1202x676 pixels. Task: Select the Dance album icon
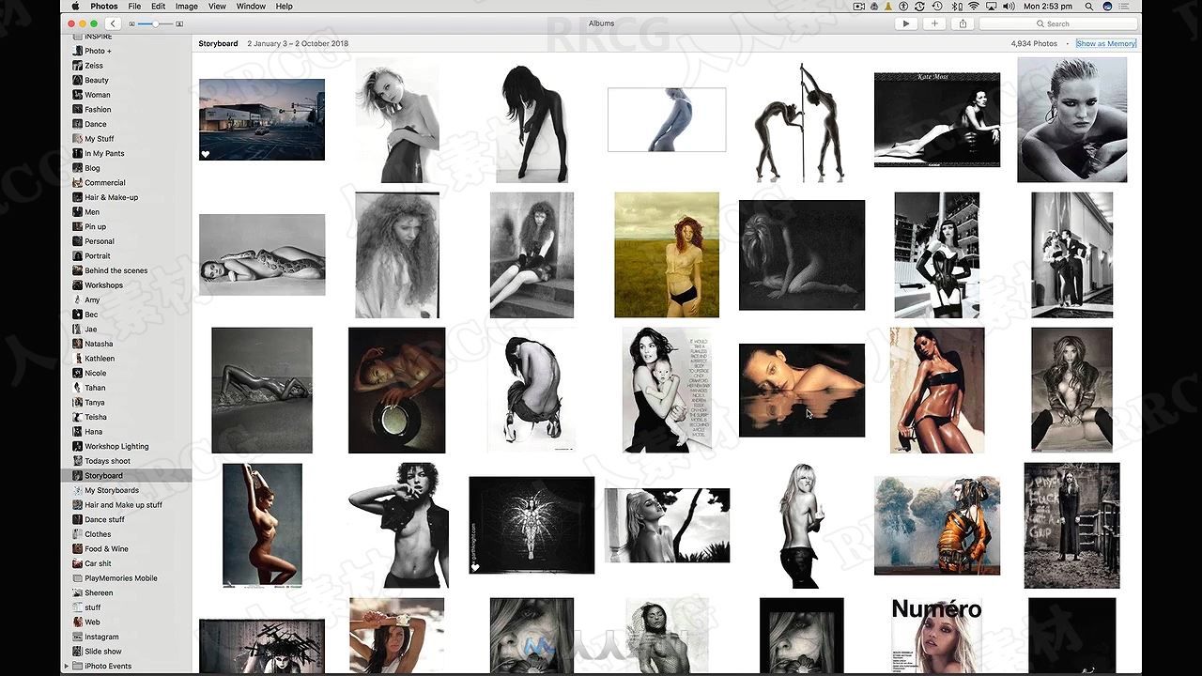pyautogui.click(x=78, y=124)
